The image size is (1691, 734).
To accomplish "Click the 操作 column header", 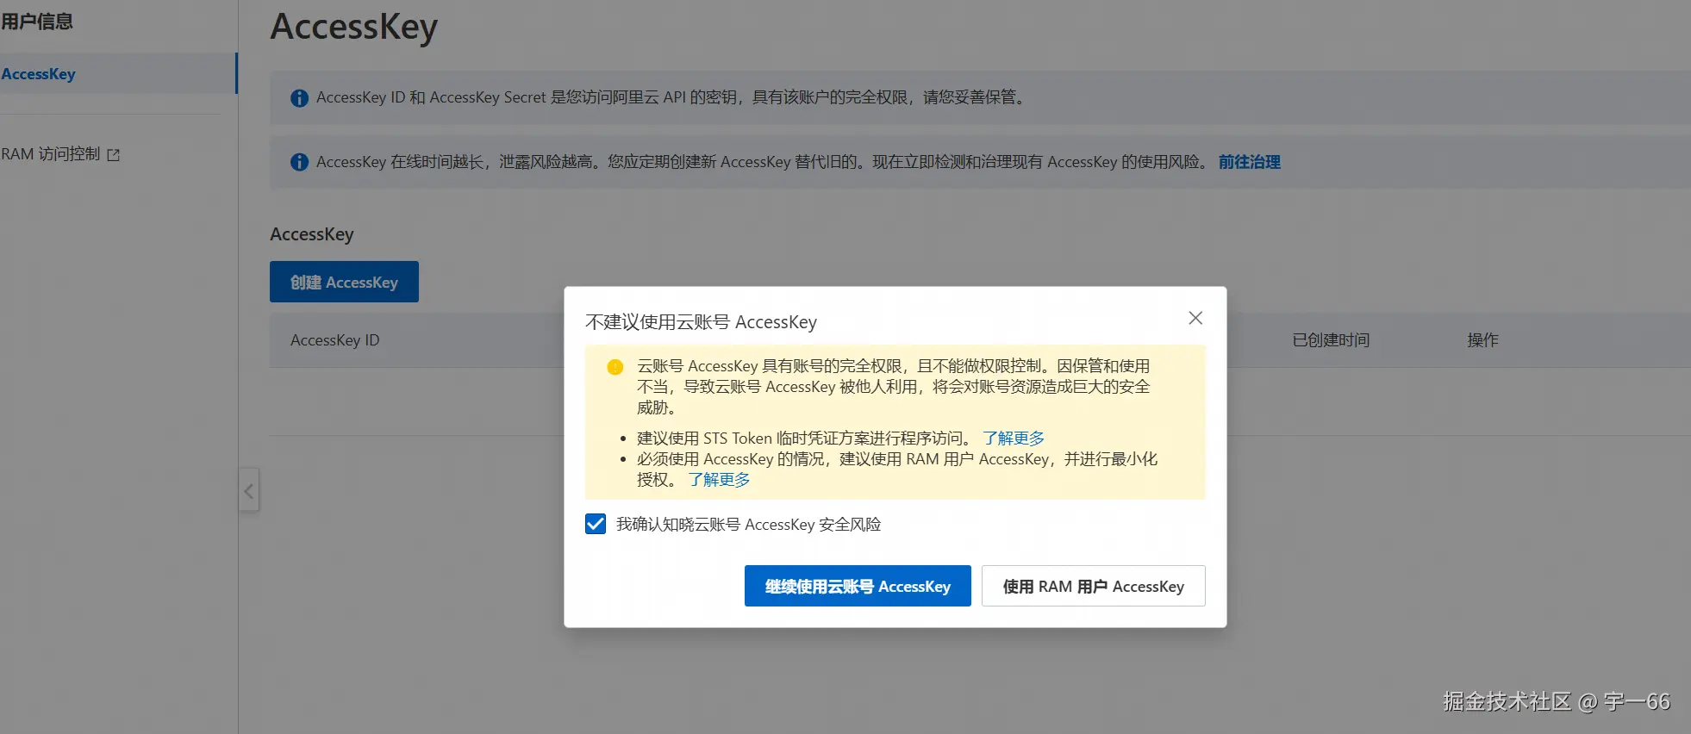I will point(1482,340).
